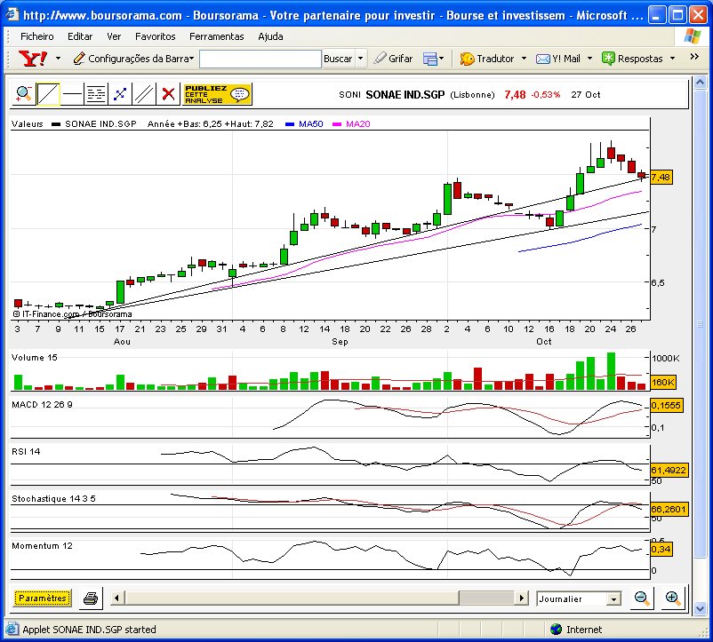Click the MA20 legend label

click(358, 124)
